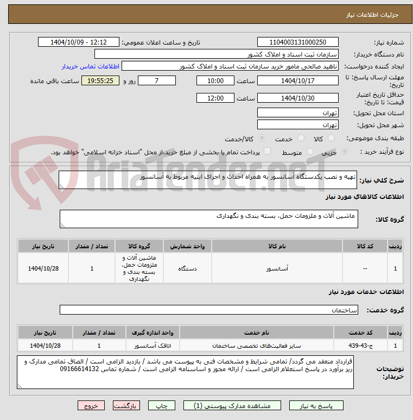Click the کد خدمت column header
413x420 pixels.
(360, 333)
